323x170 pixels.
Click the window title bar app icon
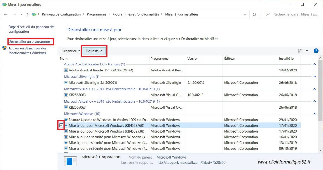4,4
